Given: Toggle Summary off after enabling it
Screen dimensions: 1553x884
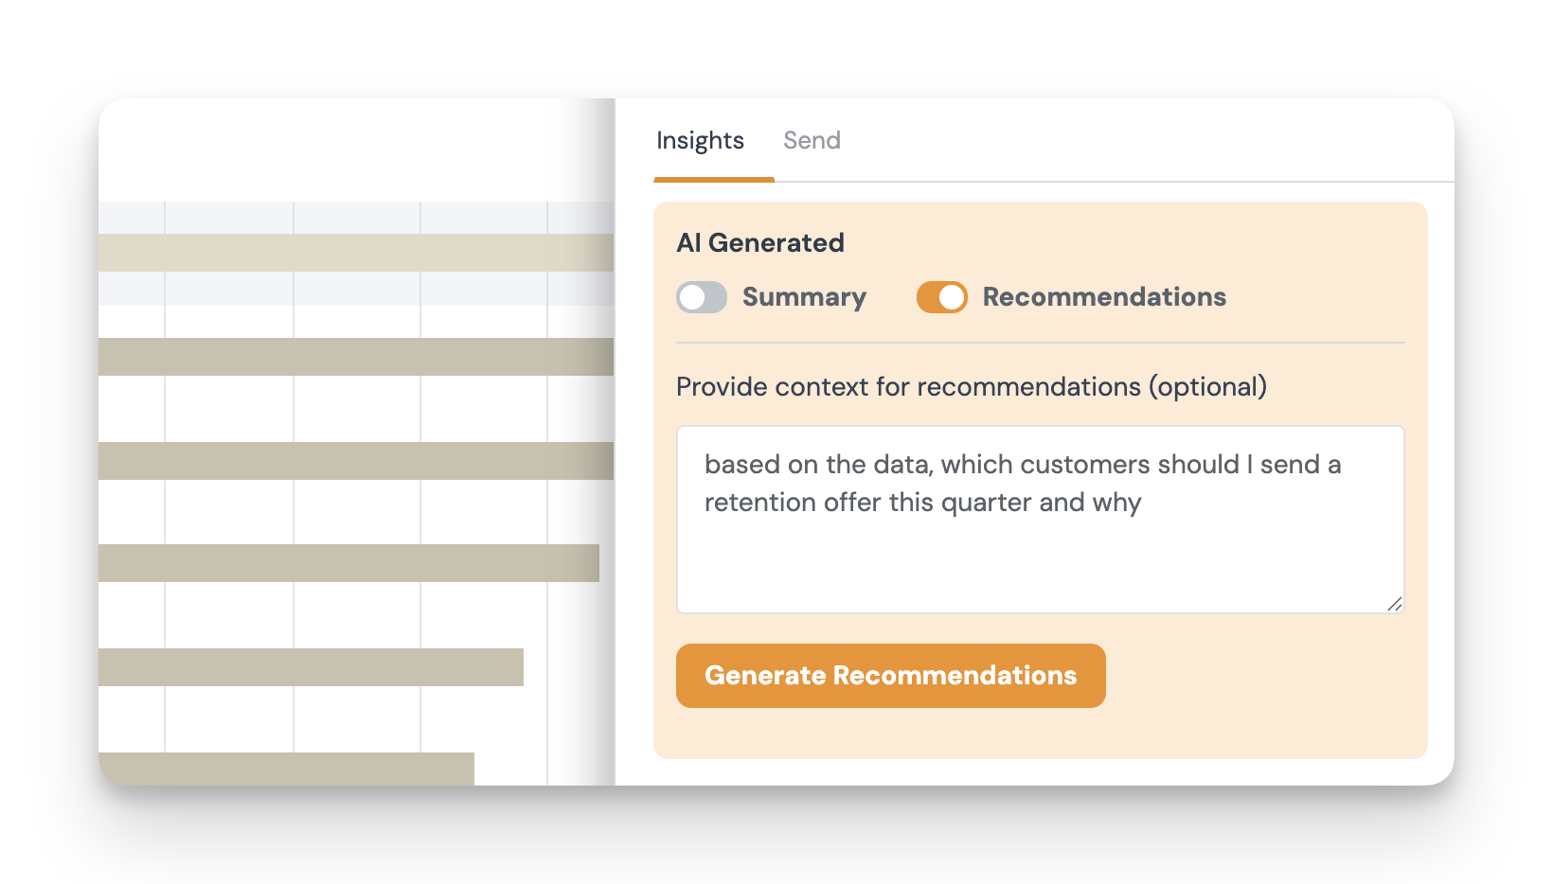Looking at the screenshot, I should pyautogui.click(x=701, y=297).
